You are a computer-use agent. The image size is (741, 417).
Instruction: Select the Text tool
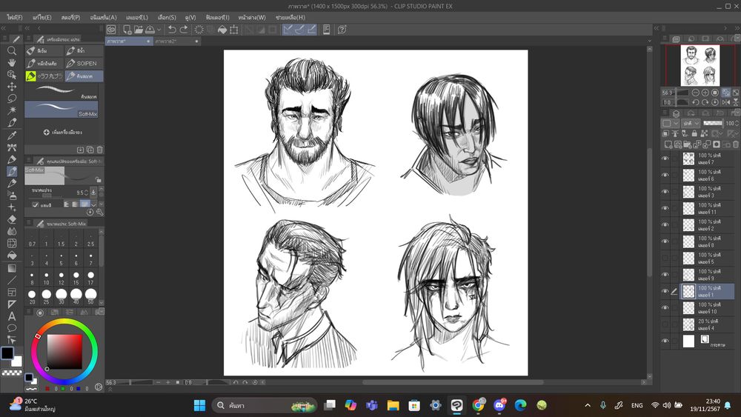(x=12, y=316)
